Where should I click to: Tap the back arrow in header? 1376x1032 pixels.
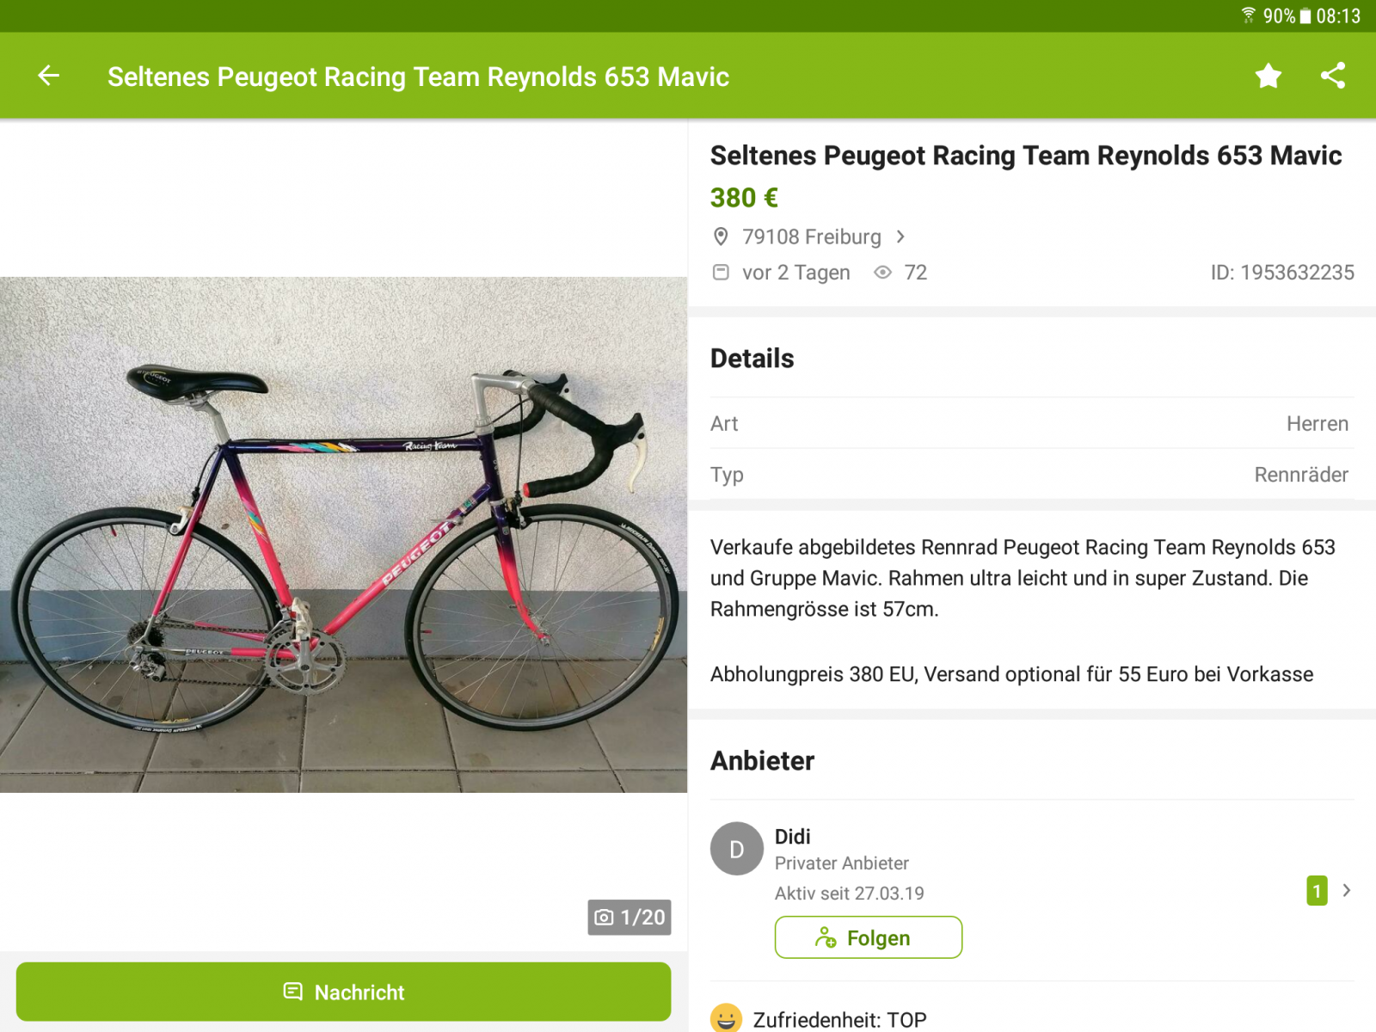(49, 76)
